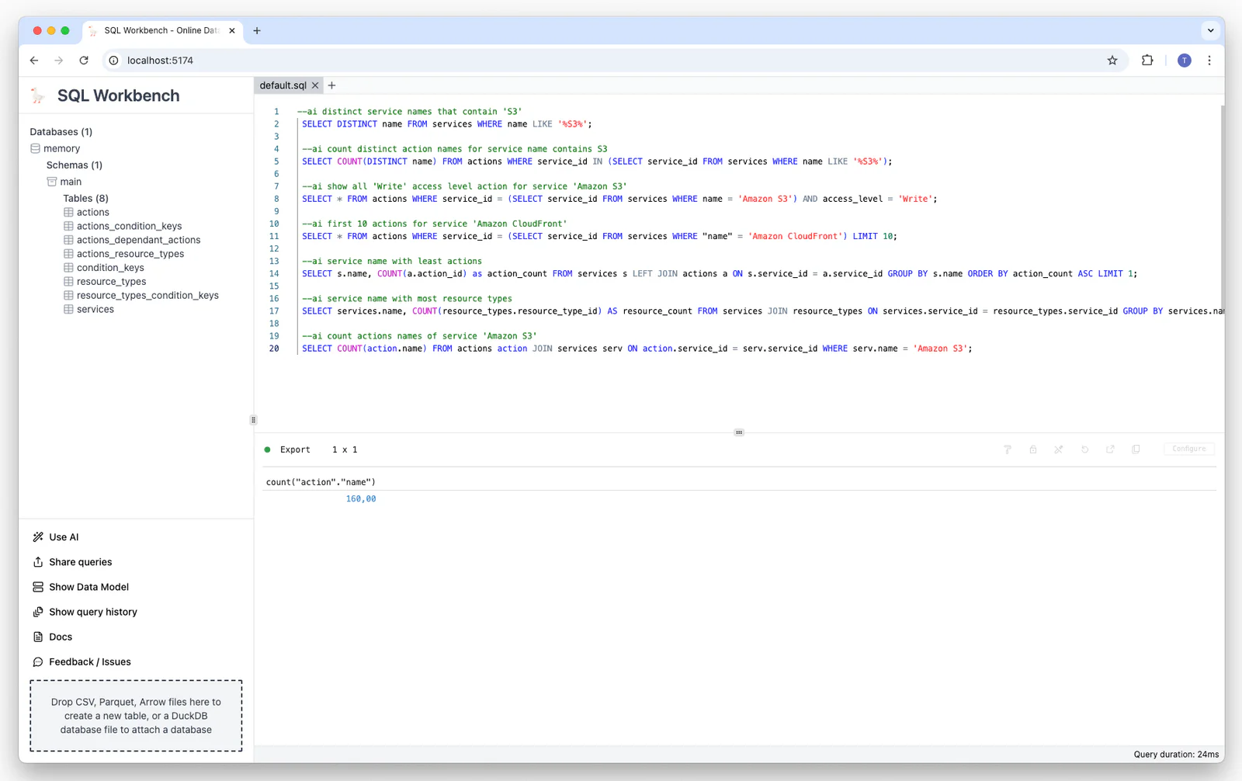Click the localhost:5174 address bar
This screenshot has width=1242, height=781.
click(x=613, y=61)
